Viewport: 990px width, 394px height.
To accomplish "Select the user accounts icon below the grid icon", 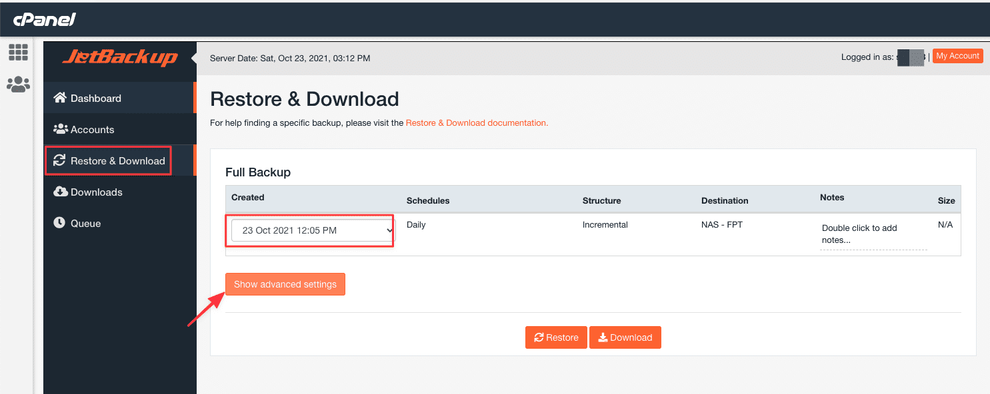I will (18, 84).
